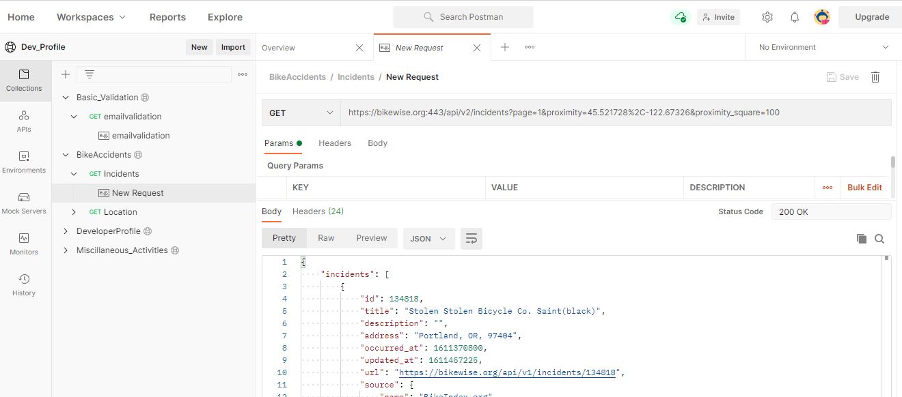Collapse the emailvalidation request folder

coord(74,117)
